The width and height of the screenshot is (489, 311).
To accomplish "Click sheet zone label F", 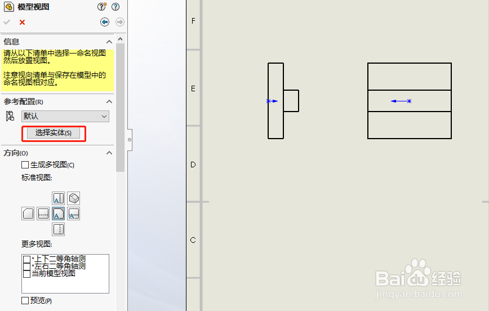I will 193,21.
